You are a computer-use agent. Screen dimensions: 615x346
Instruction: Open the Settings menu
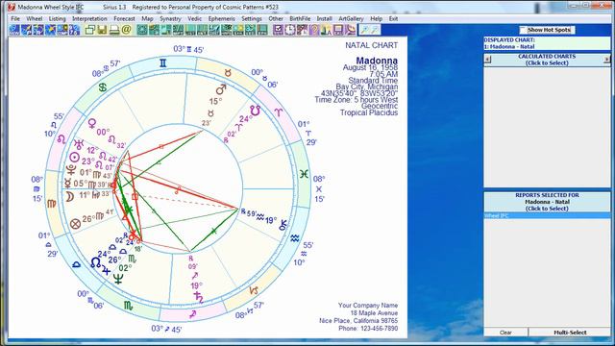tap(252, 18)
